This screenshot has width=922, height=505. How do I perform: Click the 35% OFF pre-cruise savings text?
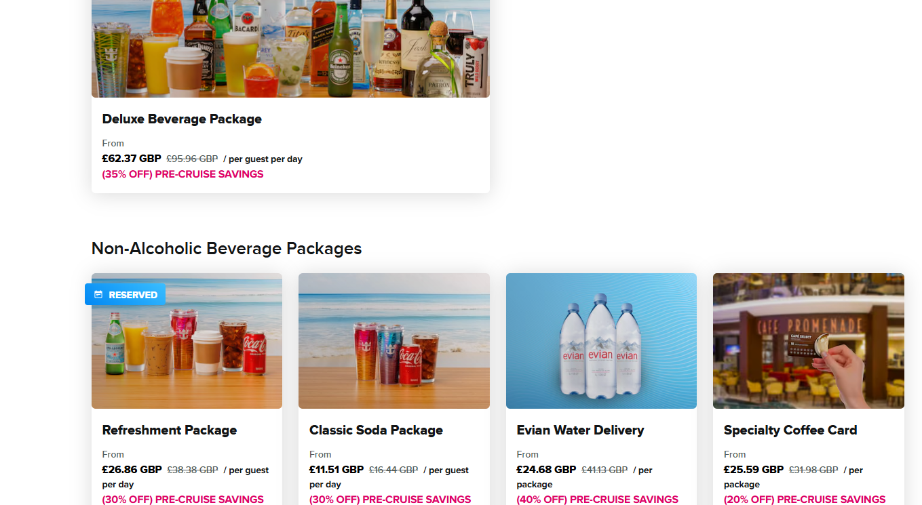tap(183, 174)
